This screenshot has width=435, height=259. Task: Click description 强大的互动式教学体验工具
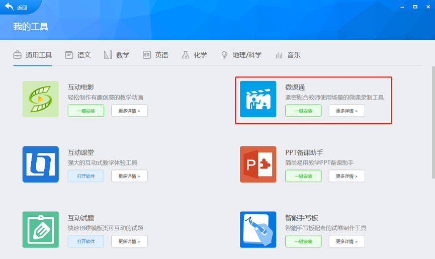coord(103,163)
